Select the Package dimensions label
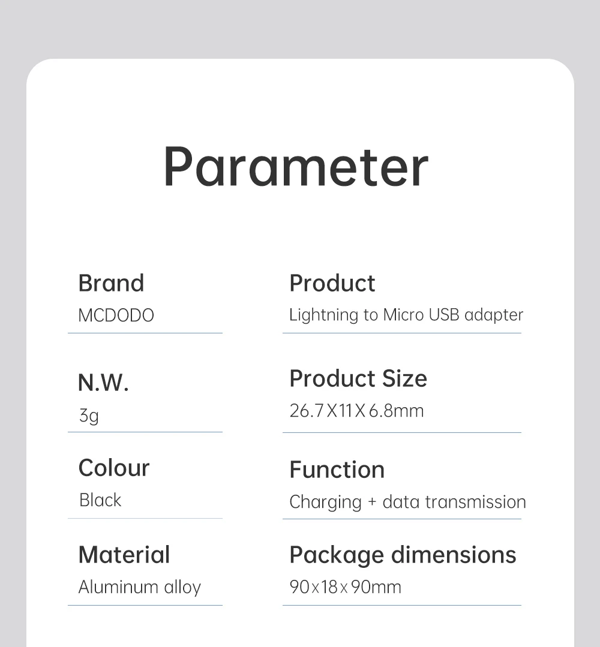 [x=402, y=555]
